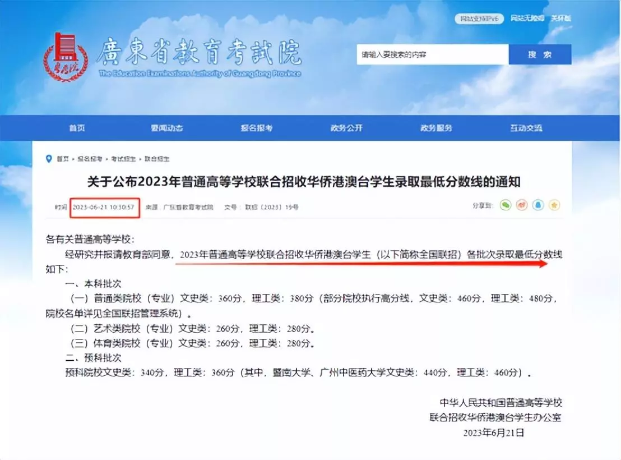Open the 要闻动态 navigation menu item

point(166,128)
